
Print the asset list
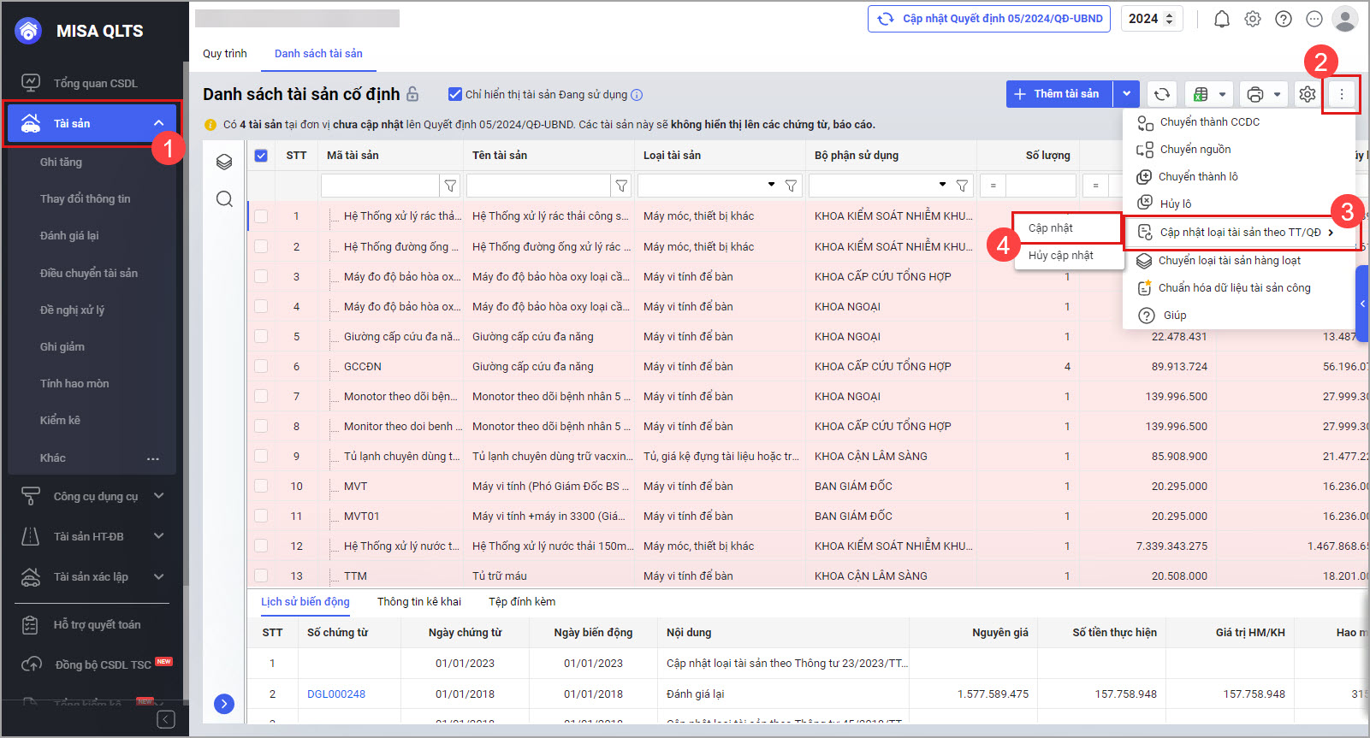[x=1255, y=94]
